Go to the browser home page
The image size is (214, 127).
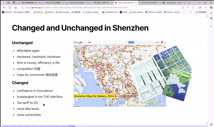pyautogui.click(x=15, y=8)
